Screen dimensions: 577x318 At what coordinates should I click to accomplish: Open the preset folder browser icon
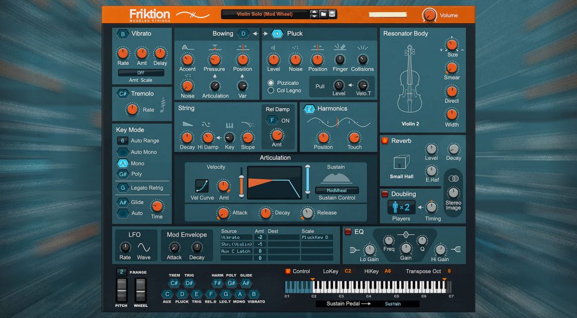(323, 14)
